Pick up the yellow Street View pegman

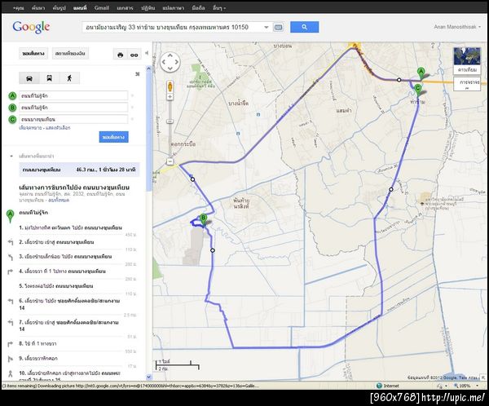pyautogui.click(x=170, y=86)
